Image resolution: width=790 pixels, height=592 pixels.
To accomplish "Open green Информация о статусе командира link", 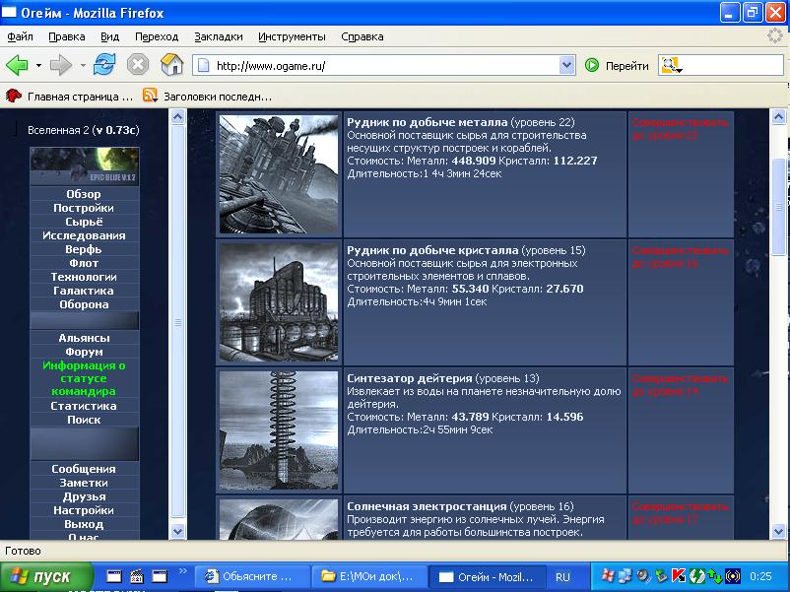I will 84,378.
